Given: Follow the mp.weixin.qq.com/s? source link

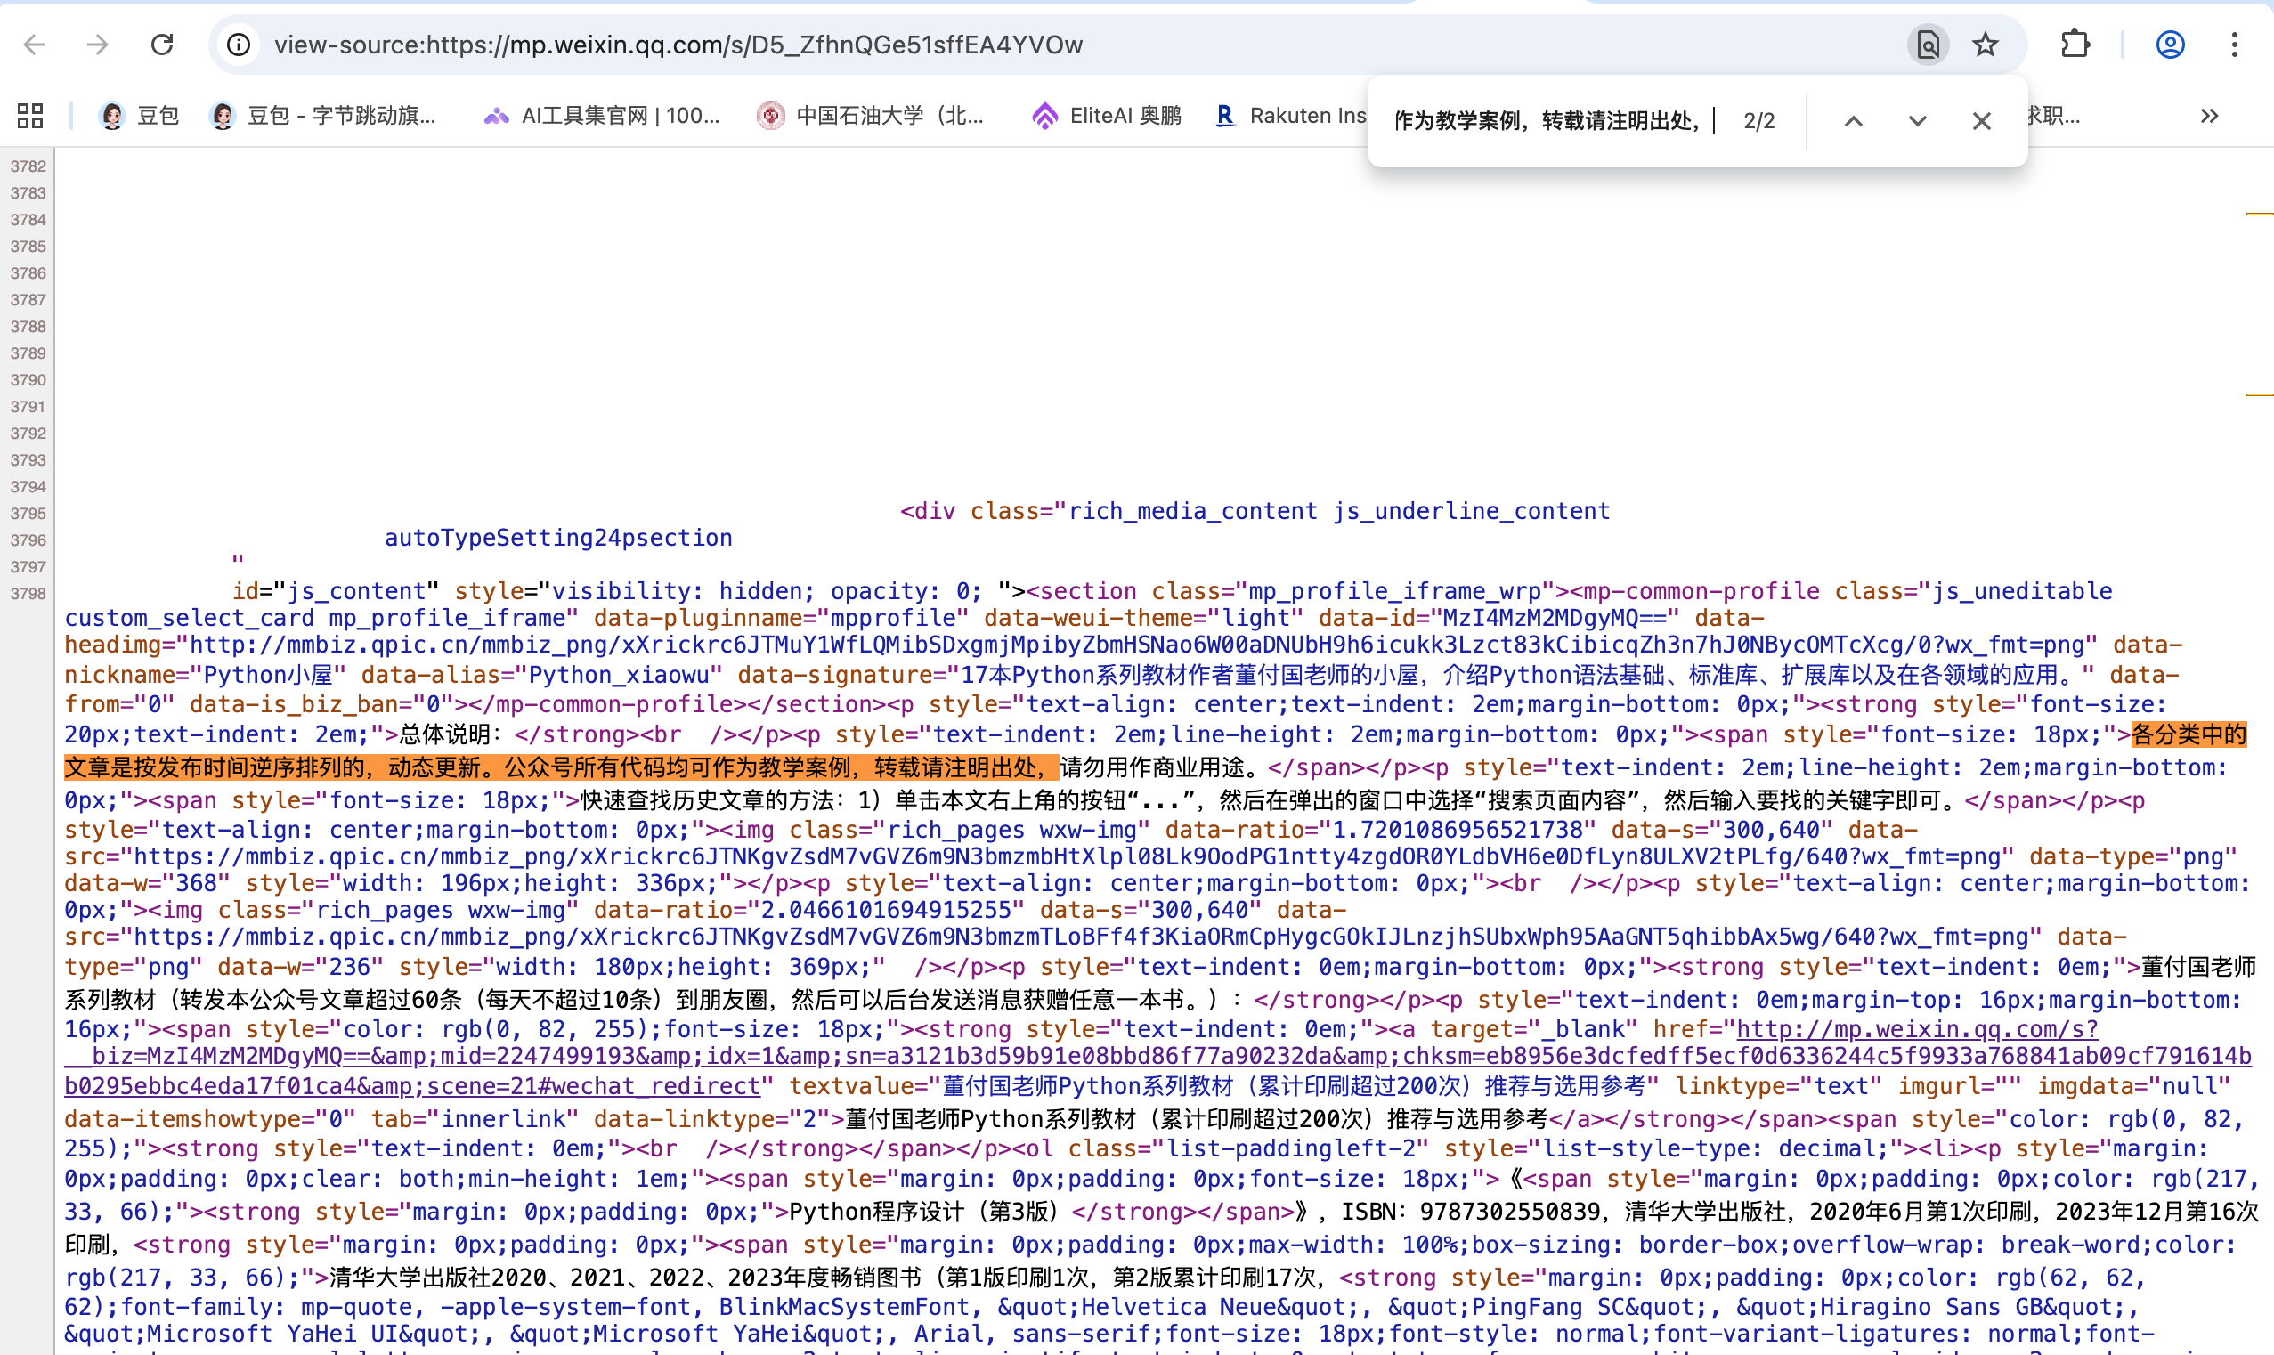Looking at the screenshot, I should click(x=1157, y=1058).
